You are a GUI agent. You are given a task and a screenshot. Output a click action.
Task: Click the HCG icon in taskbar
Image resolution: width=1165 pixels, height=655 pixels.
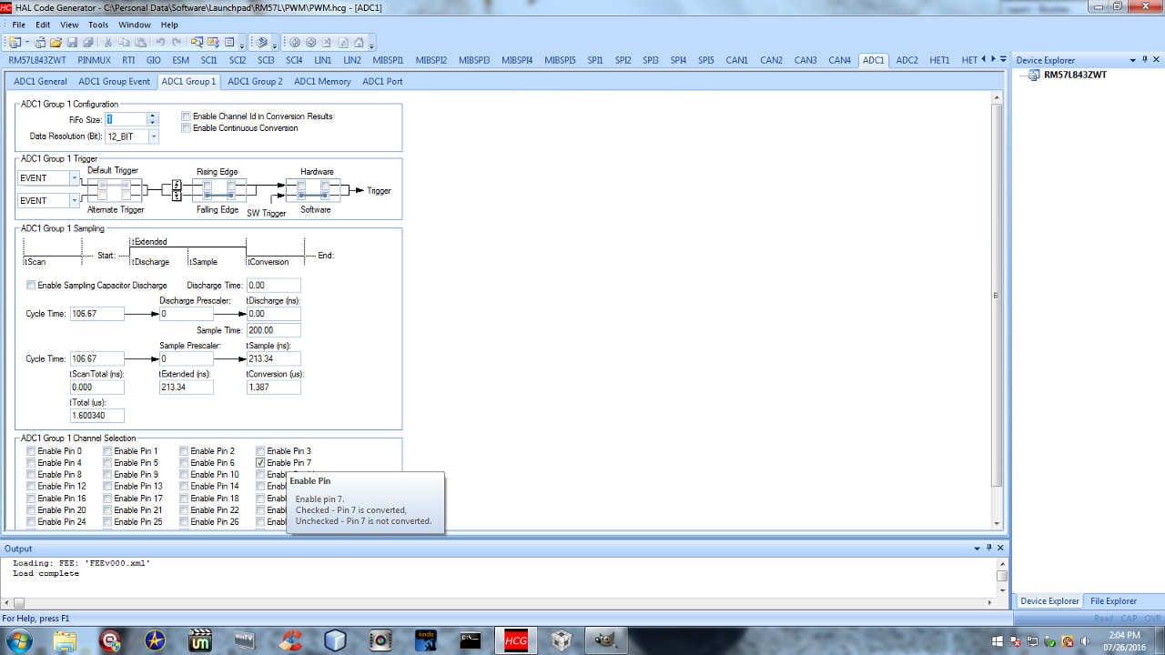coord(515,640)
